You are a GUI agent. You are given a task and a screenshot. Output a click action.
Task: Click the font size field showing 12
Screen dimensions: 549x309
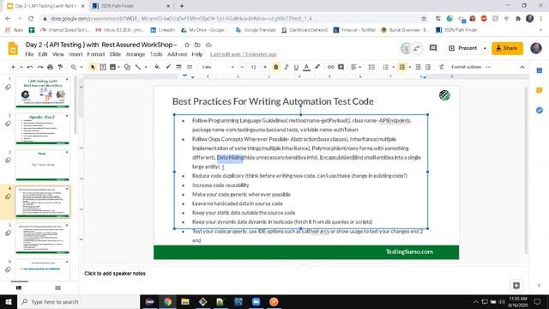(254, 67)
